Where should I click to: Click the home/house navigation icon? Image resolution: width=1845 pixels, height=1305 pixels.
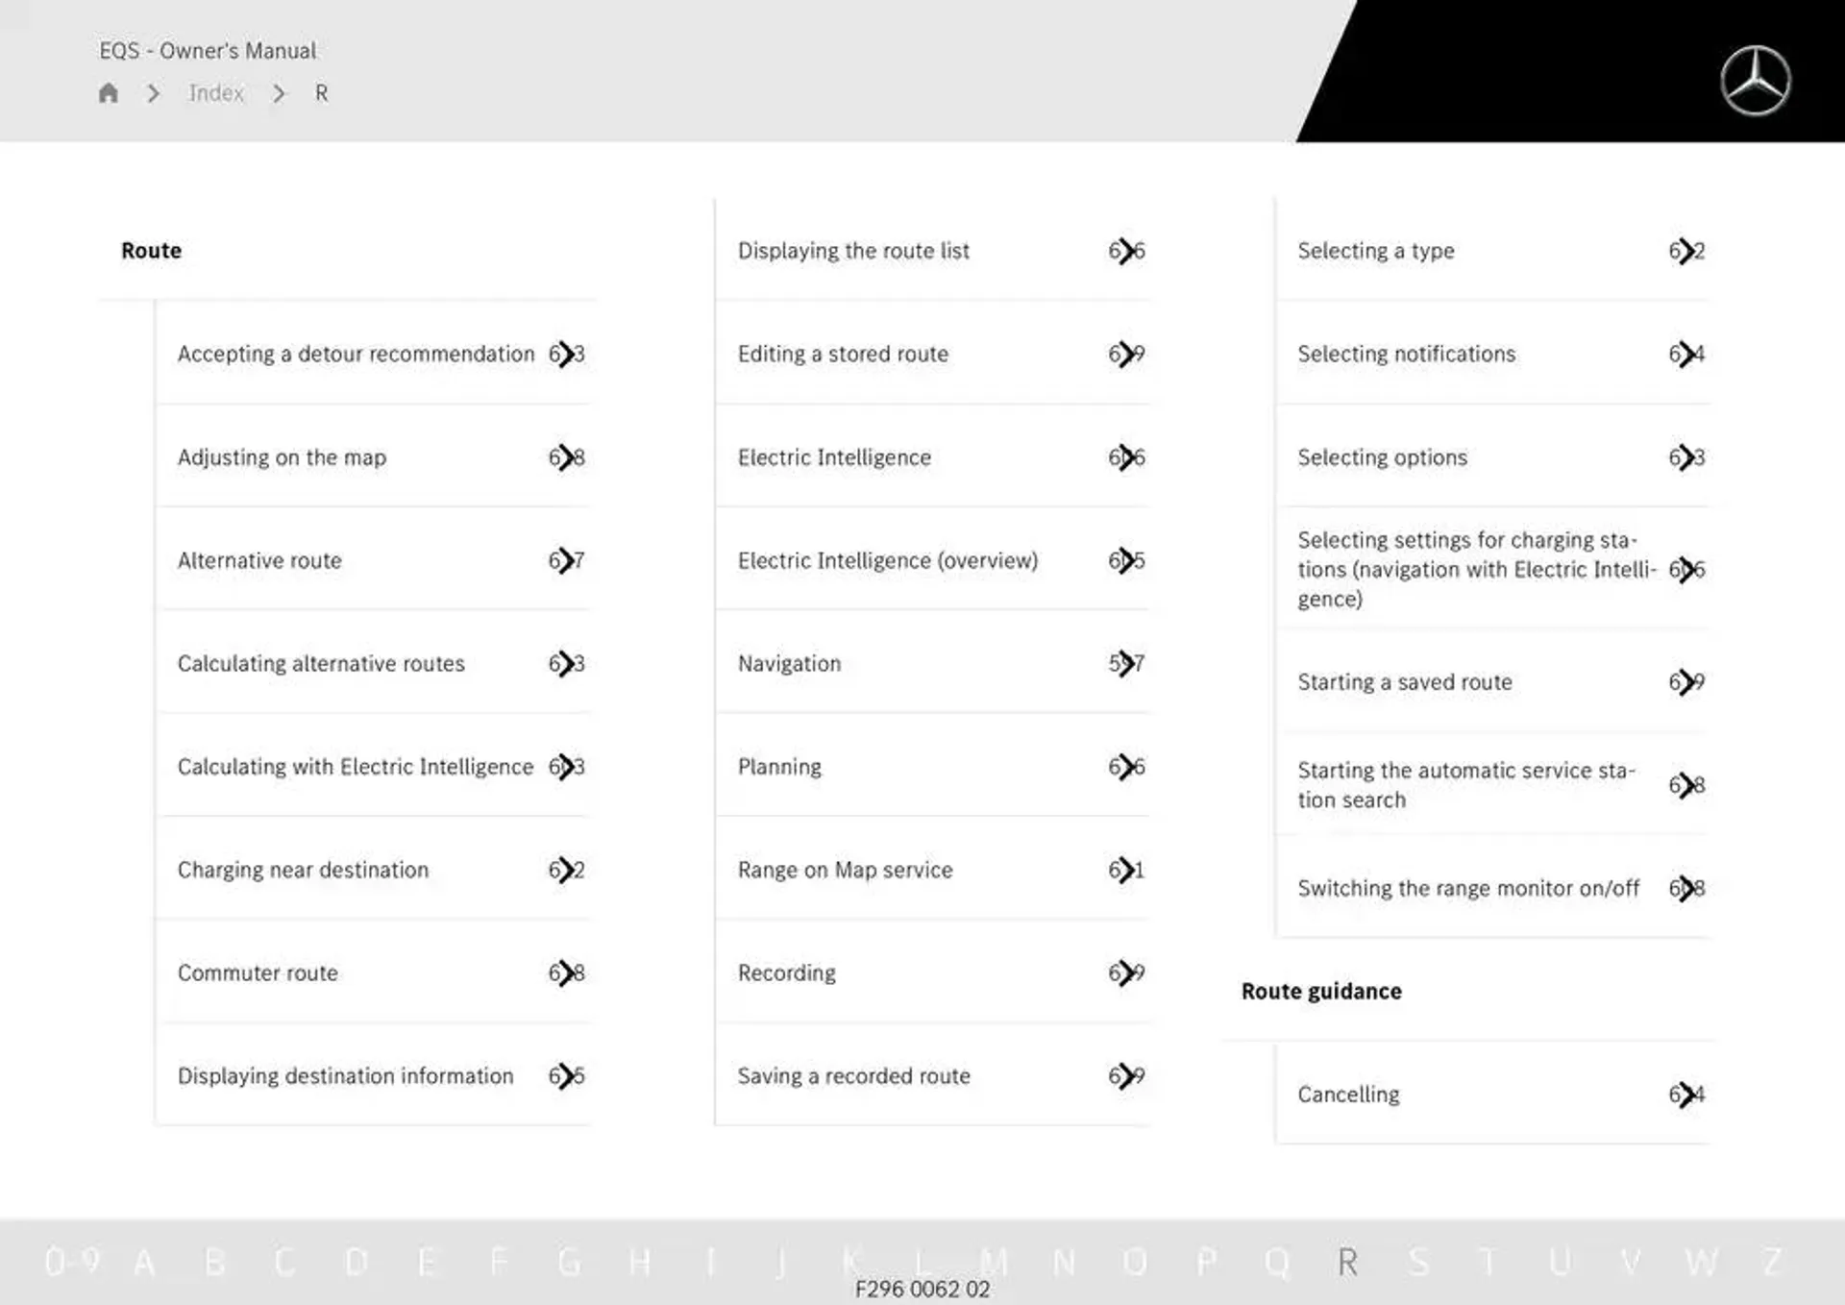109,92
